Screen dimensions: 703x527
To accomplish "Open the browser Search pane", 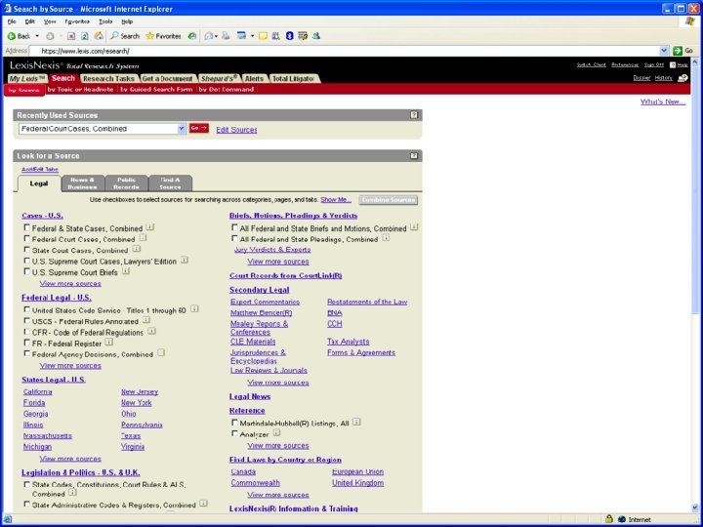I will pyautogui.click(x=125, y=36).
